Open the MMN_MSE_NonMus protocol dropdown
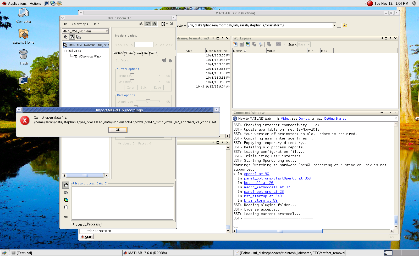This screenshot has width=419, height=256. (85, 31)
